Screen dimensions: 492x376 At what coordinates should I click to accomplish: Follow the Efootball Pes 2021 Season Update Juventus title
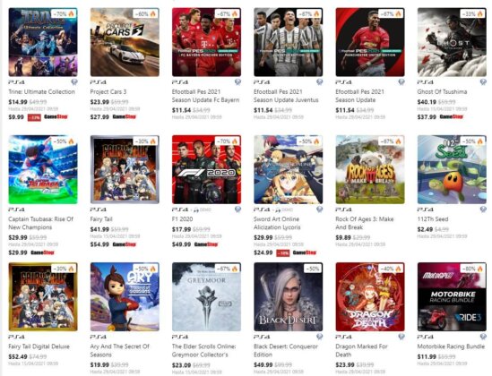coord(286,96)
